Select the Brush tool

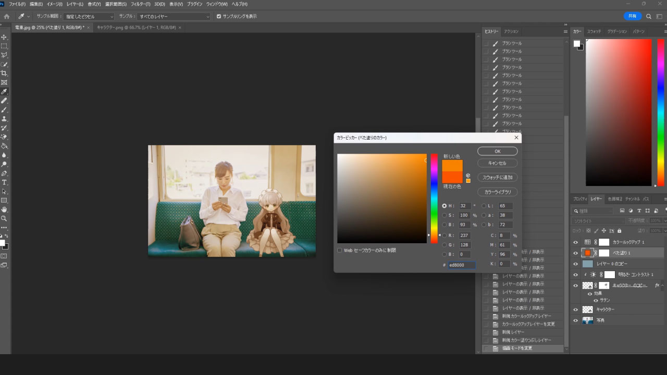tap(4, 109)
